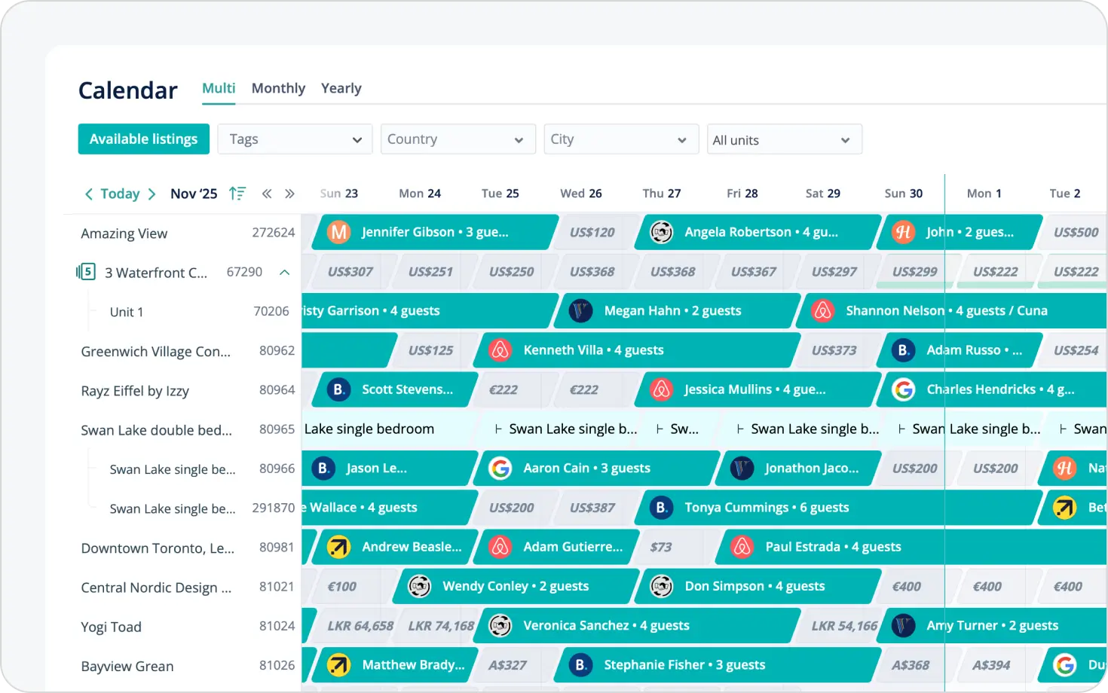Screen dimensions: 1108x693
Task: Collapse the 3 Waterfront listing group
Action: [x=285, y=272]
